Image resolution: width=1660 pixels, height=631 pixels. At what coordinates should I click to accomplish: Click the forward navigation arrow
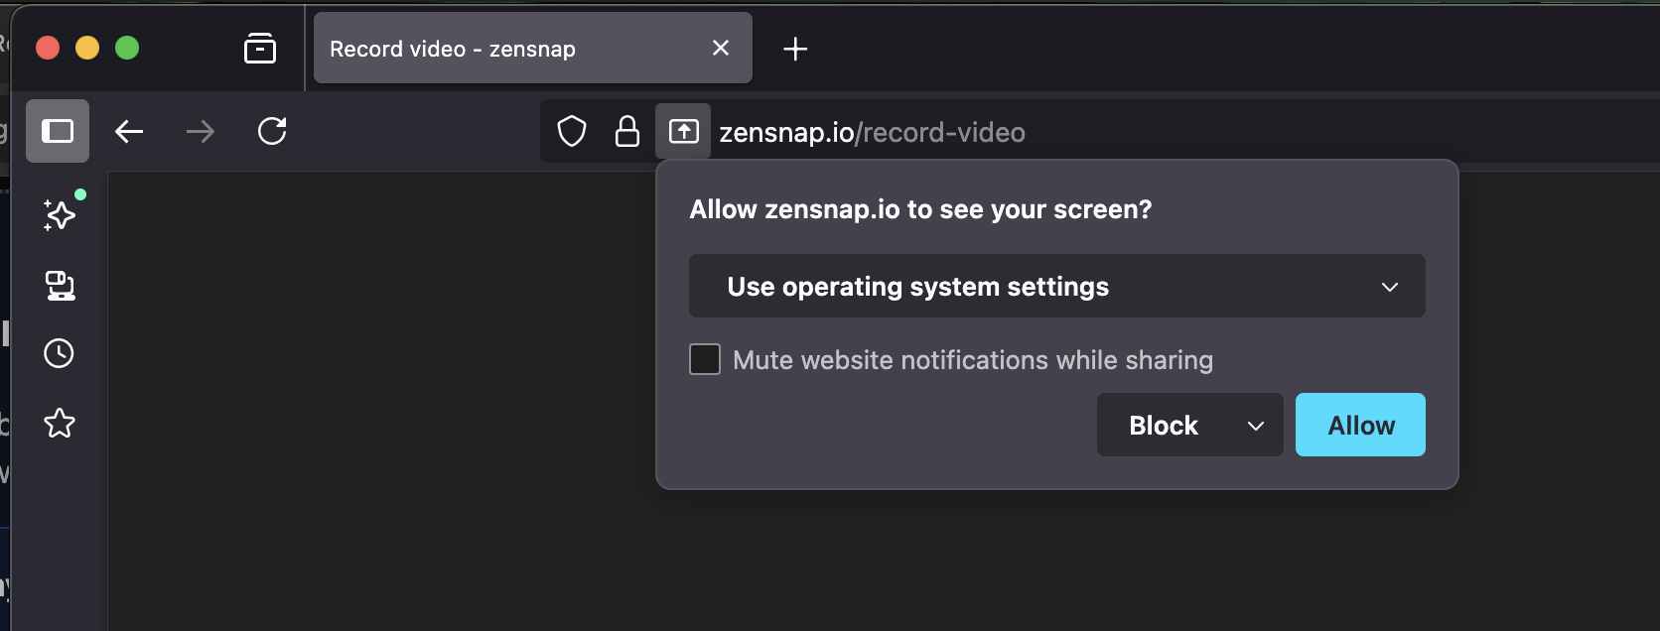[201, 131]
